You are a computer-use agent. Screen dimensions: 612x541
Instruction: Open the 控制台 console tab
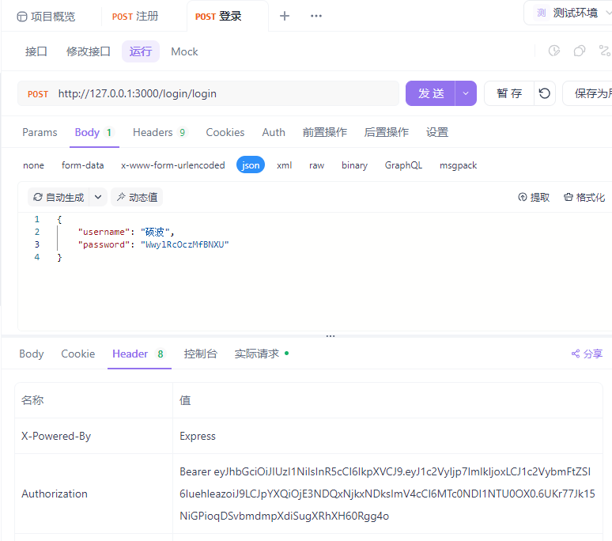pyautogui.click(x=200, y=354)
